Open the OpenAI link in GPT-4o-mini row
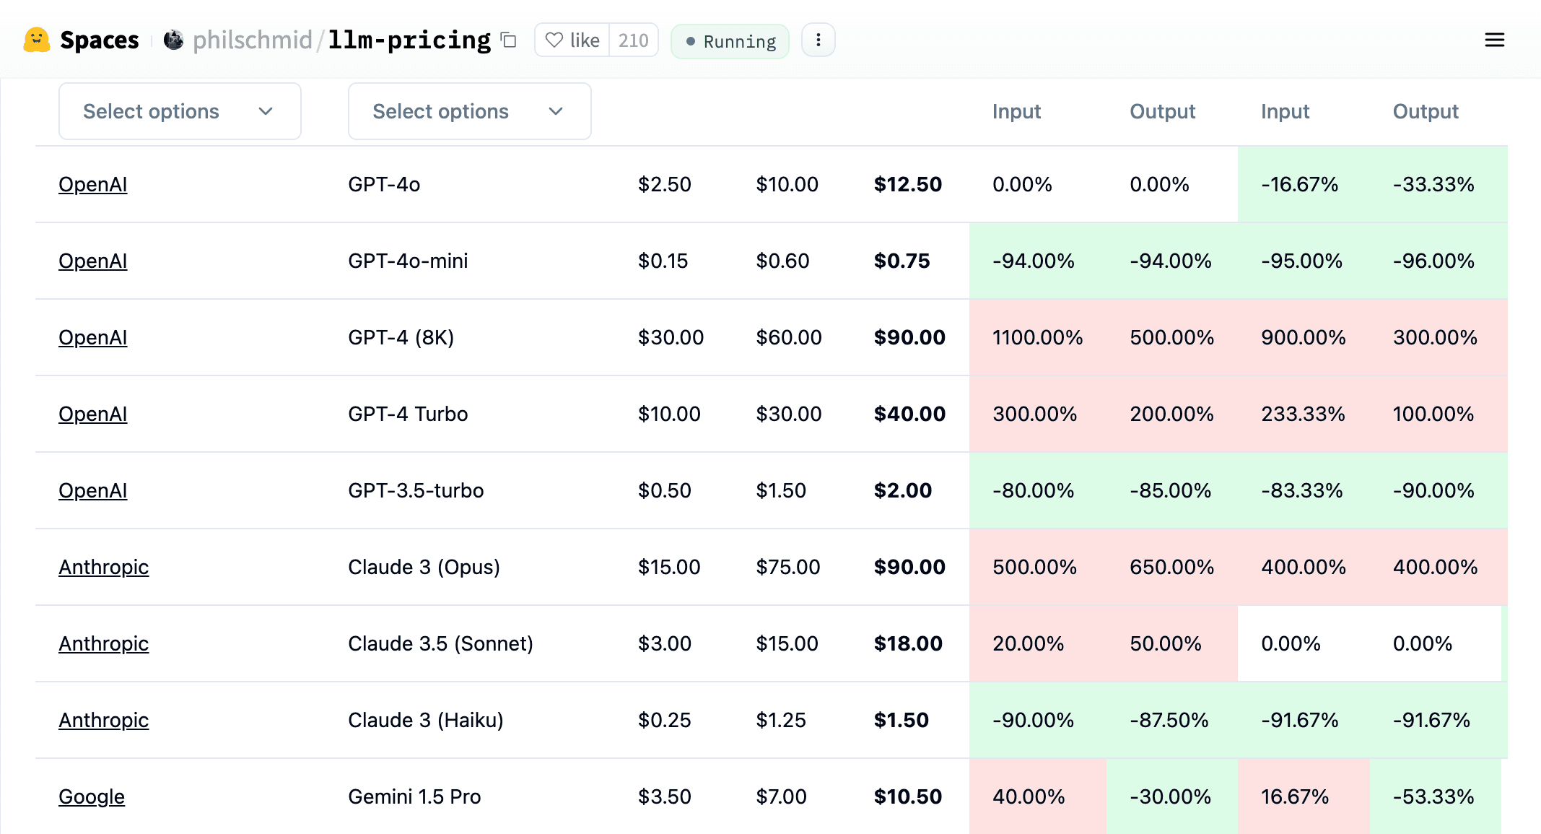Screen dimensions: 1541x834 coord(92,261)
